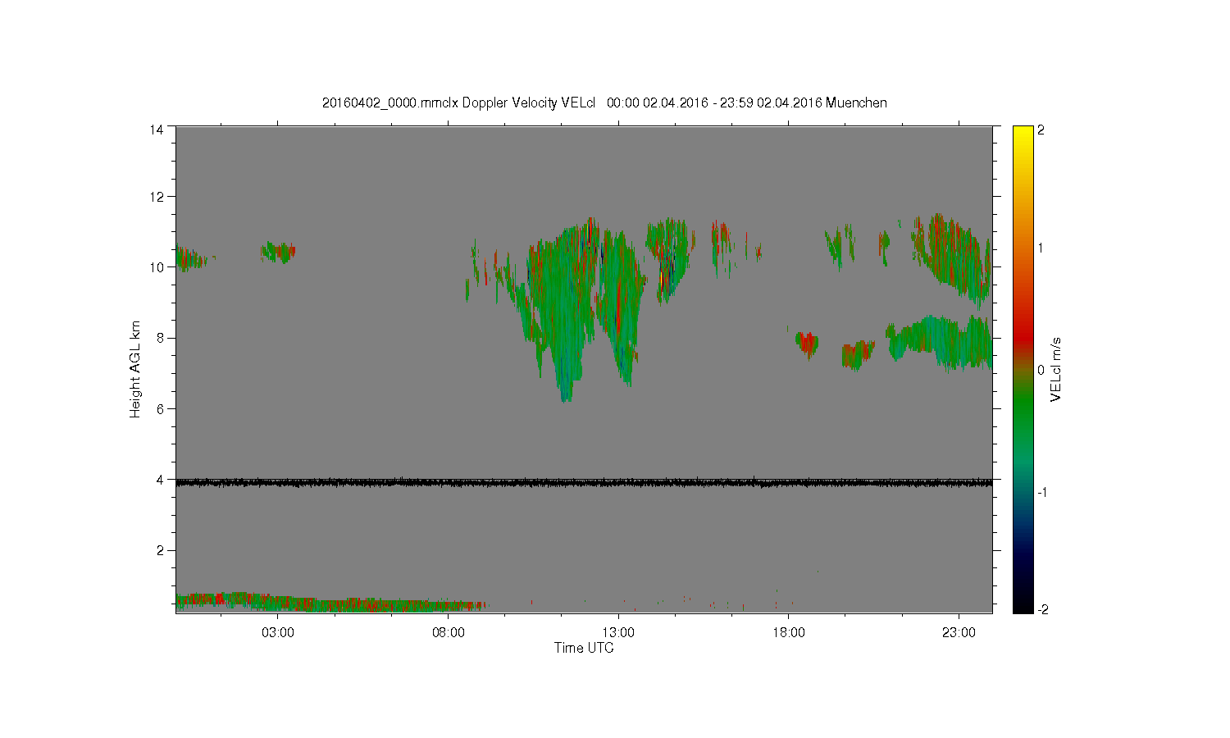Screen dimensions: 1230x738
Task: Click the 13:00 time tick label
Action: pos(618,632)
